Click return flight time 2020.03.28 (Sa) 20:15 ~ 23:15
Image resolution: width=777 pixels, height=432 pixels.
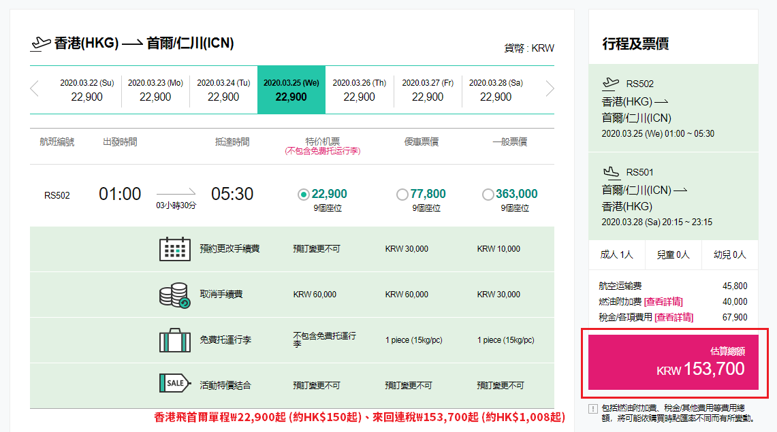pyautogui.click(x=657, y=222)
